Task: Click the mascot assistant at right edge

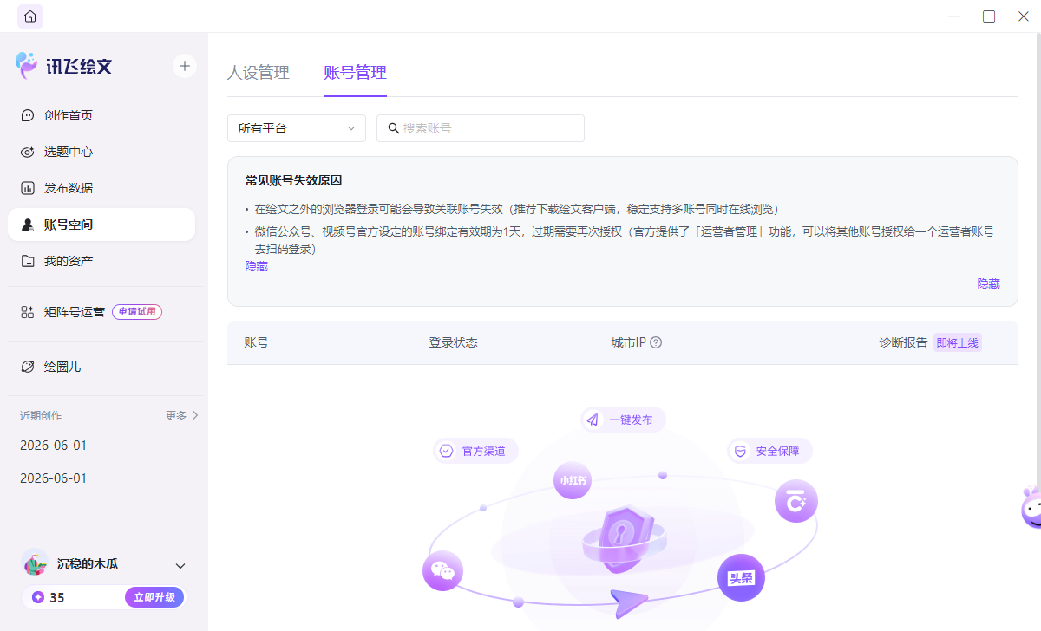Action: [x=1031, y=507]
